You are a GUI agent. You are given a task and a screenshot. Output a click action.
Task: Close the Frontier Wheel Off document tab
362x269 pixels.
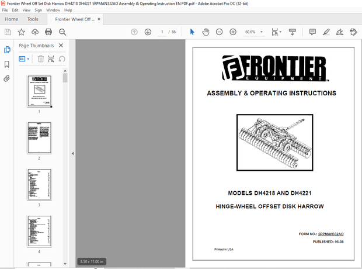tap(99, 19)
